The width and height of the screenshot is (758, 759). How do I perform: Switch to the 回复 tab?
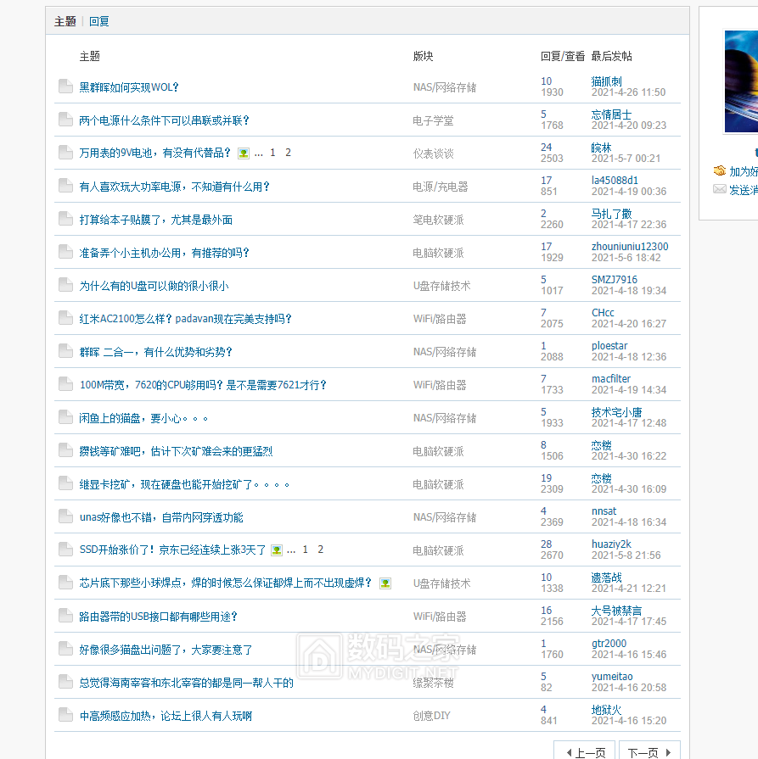point(99,21)
